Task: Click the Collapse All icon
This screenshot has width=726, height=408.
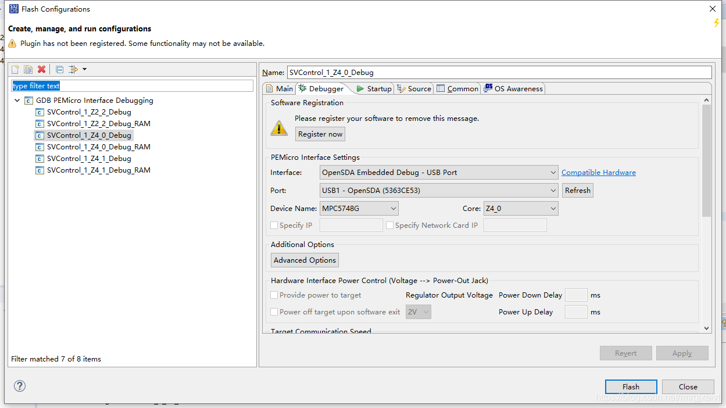Action: pos(59,69)
